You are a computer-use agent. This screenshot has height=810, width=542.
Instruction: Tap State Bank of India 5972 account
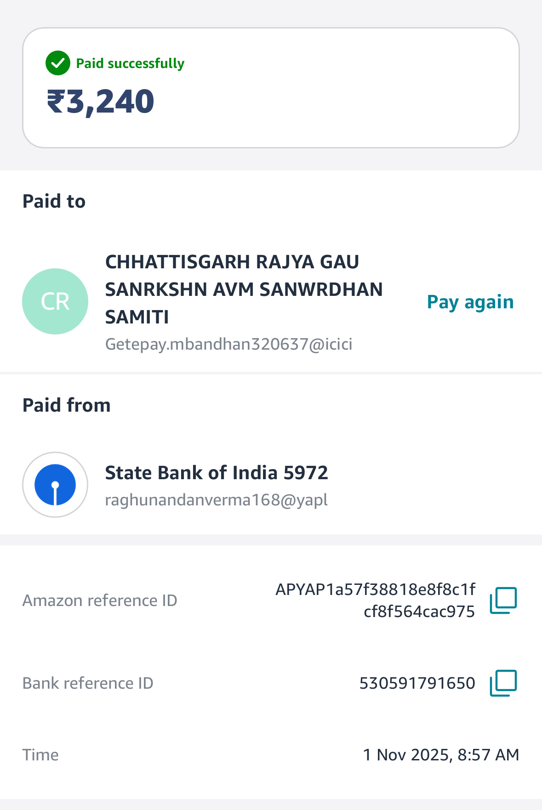[217, 473]
